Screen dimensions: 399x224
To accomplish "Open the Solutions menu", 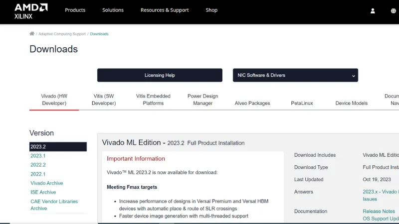I will (x=113, y=10).
